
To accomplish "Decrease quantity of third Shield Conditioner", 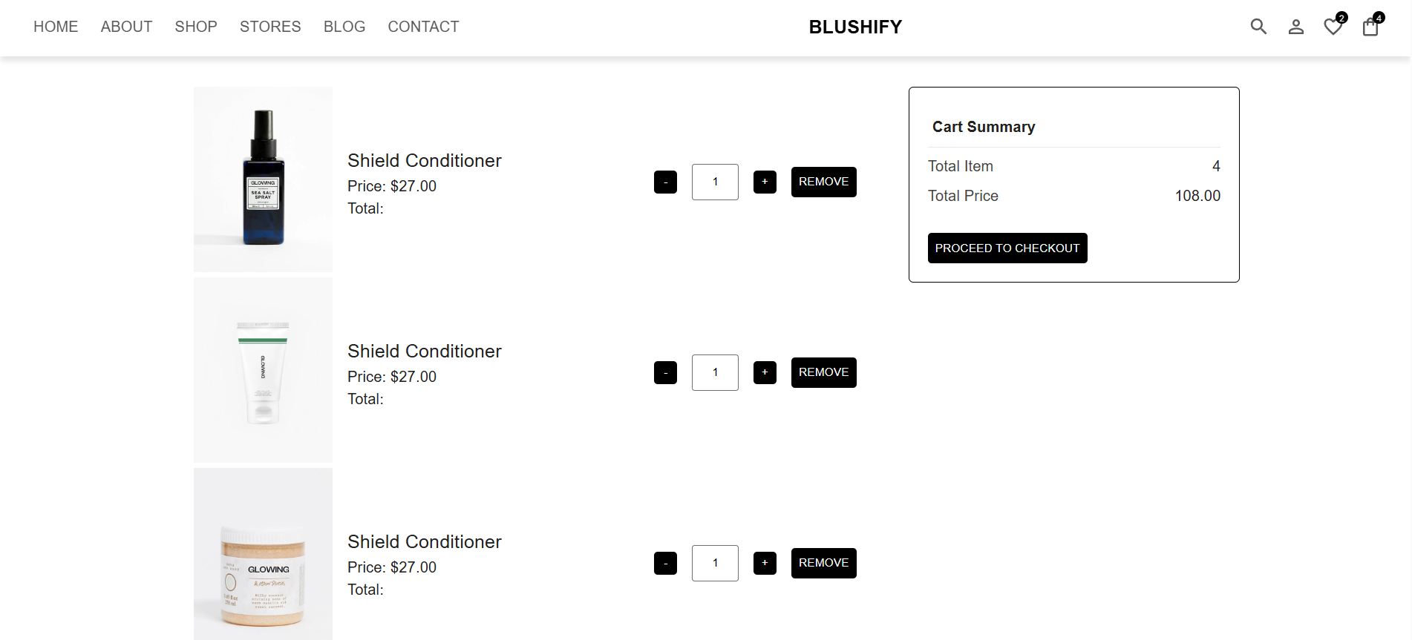I will click(665, 563).
